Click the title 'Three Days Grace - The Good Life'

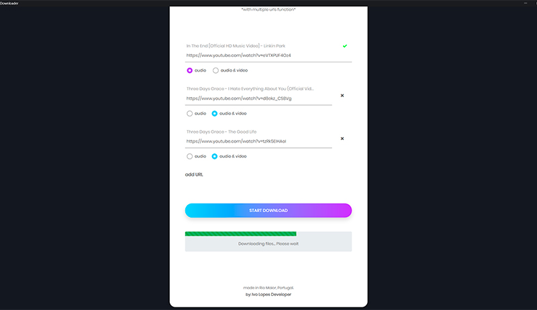tap(222, 132)
